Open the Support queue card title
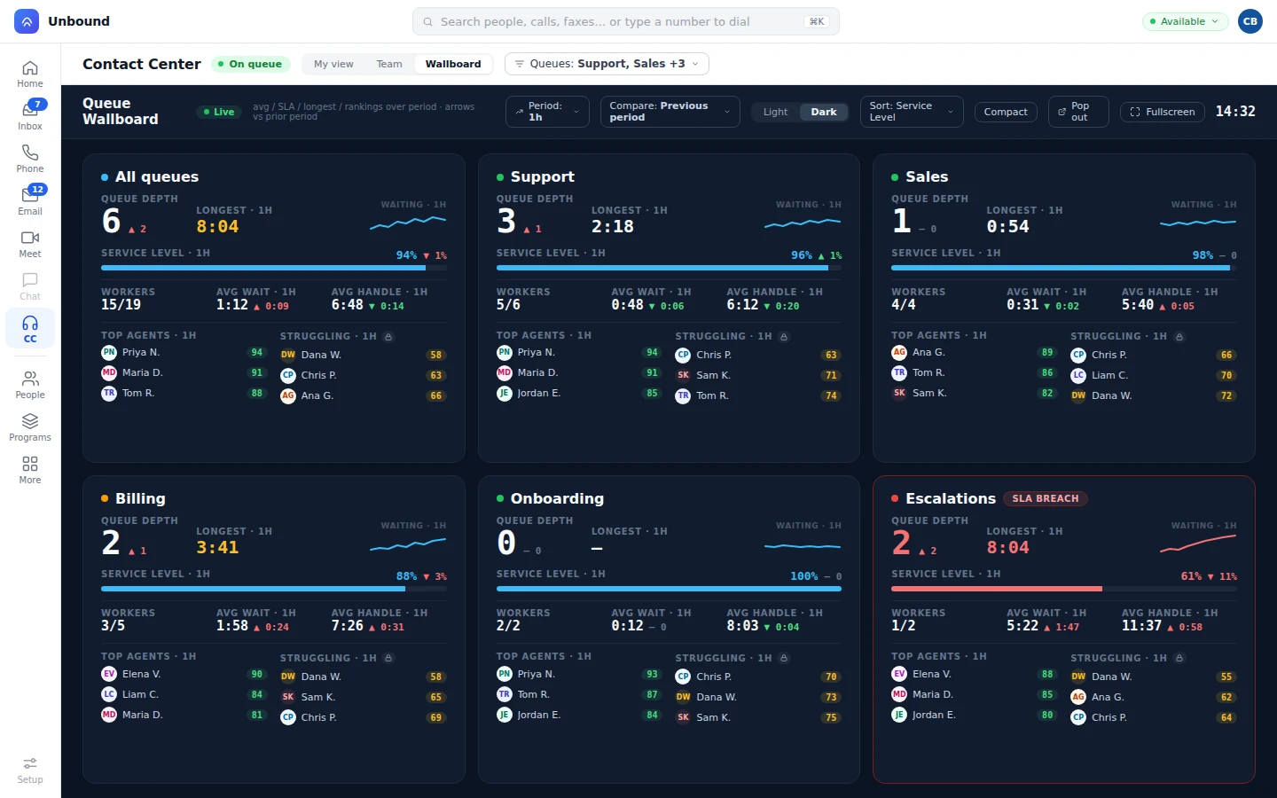This screenshot has height=798, width=1277. (x=543, y=176)
